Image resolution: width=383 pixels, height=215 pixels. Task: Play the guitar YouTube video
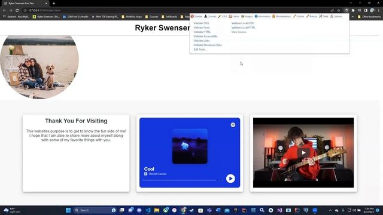click(x=303, y=153)
